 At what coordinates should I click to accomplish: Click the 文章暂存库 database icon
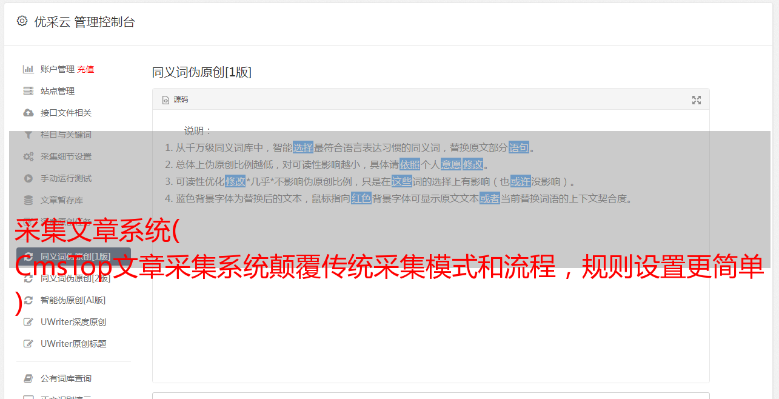28,200
